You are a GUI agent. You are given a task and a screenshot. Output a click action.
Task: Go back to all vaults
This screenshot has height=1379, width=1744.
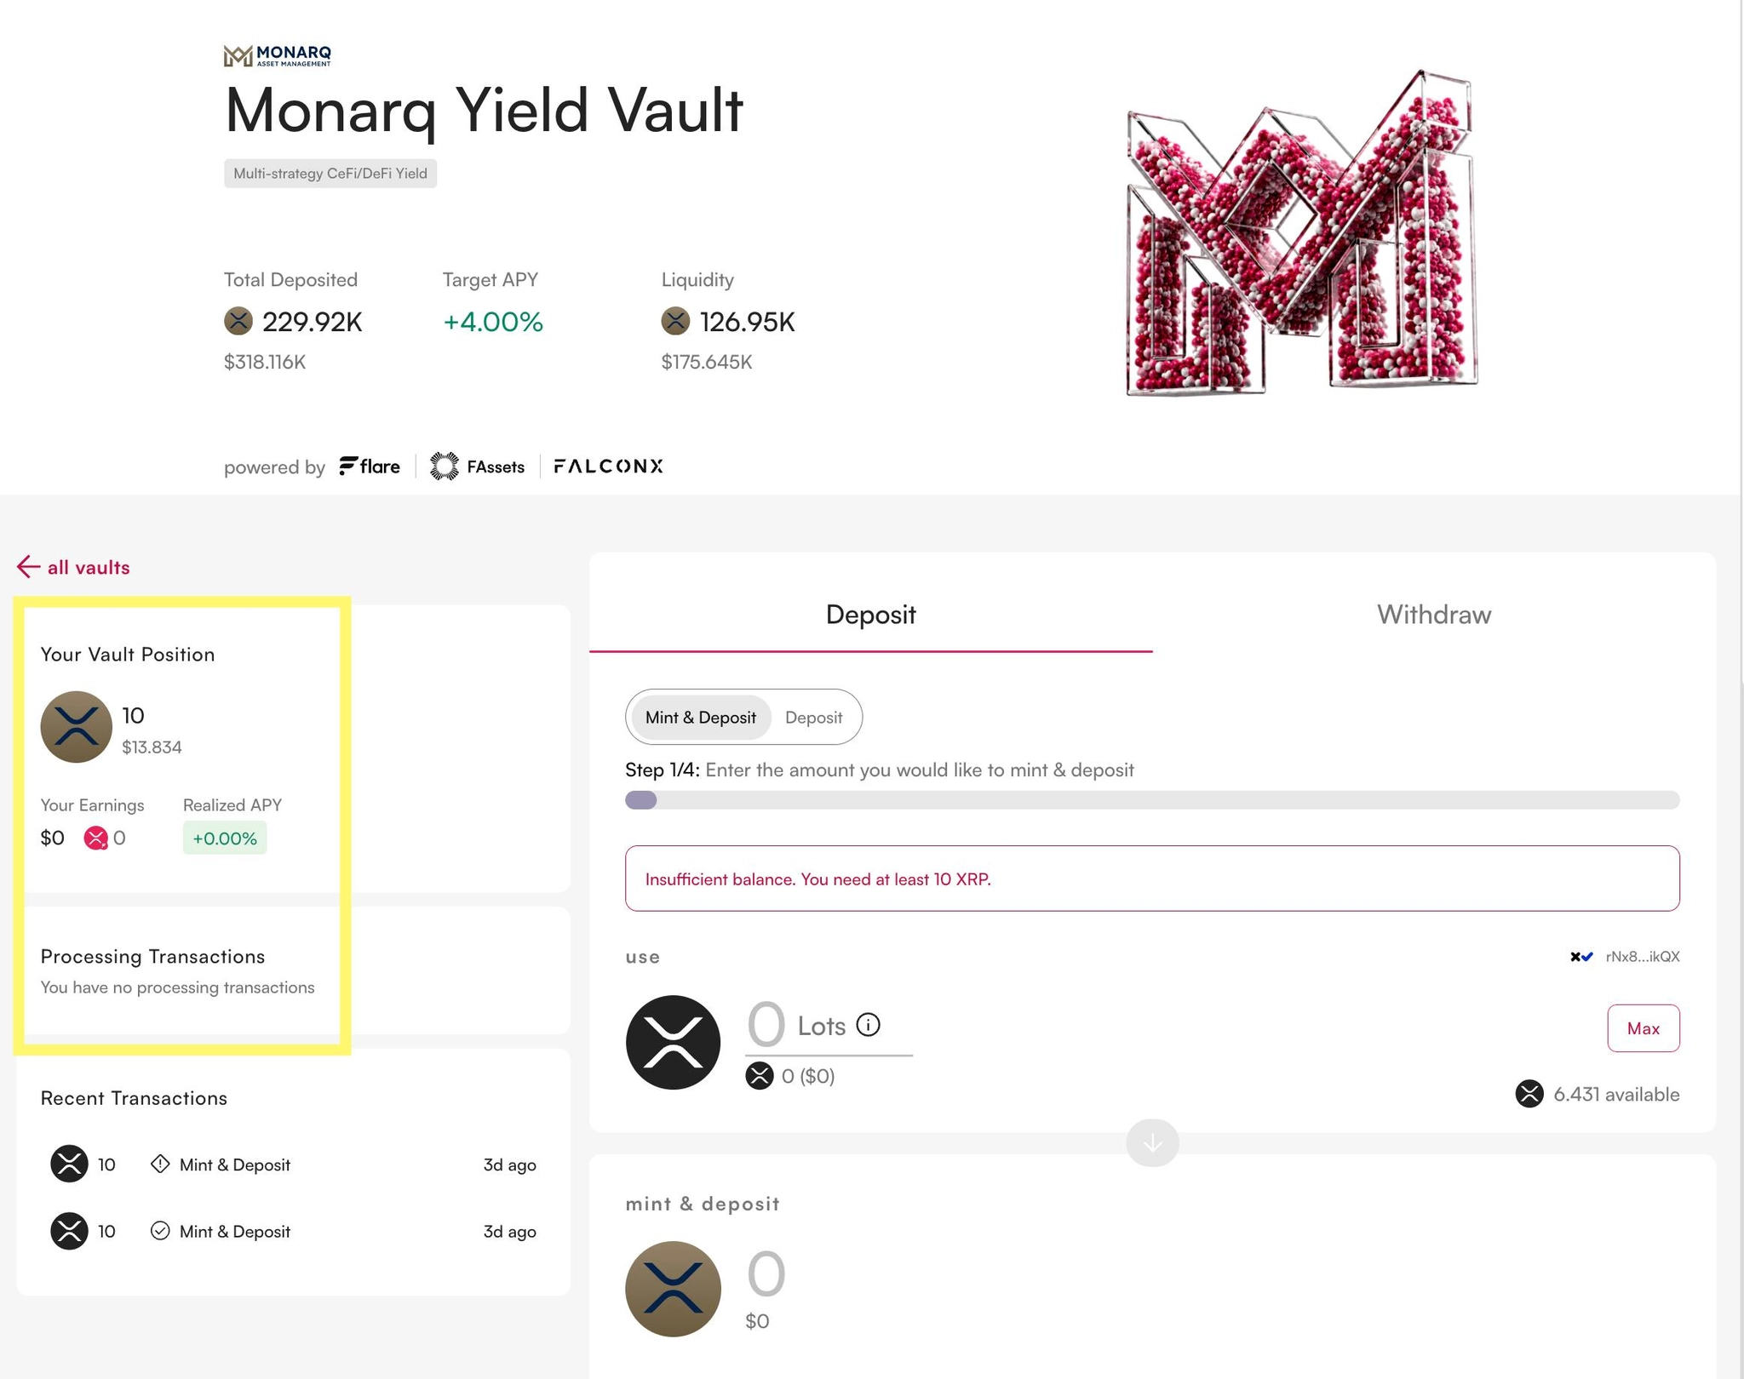(x=73, y=567)
